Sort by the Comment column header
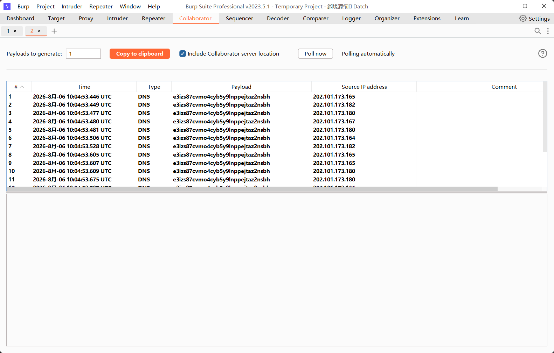This screenshot has height=353, width=554. (x=504, y=87)
